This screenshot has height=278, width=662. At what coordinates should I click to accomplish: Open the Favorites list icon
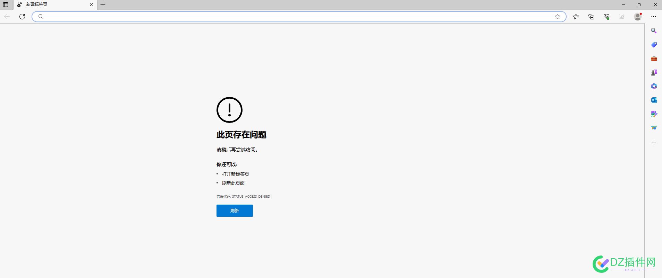576,17
